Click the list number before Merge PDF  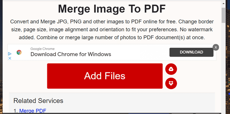[16, 111]
